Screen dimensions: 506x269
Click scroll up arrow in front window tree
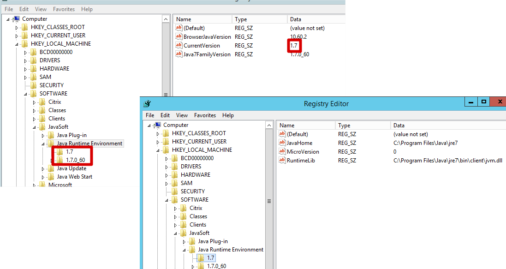269,126
